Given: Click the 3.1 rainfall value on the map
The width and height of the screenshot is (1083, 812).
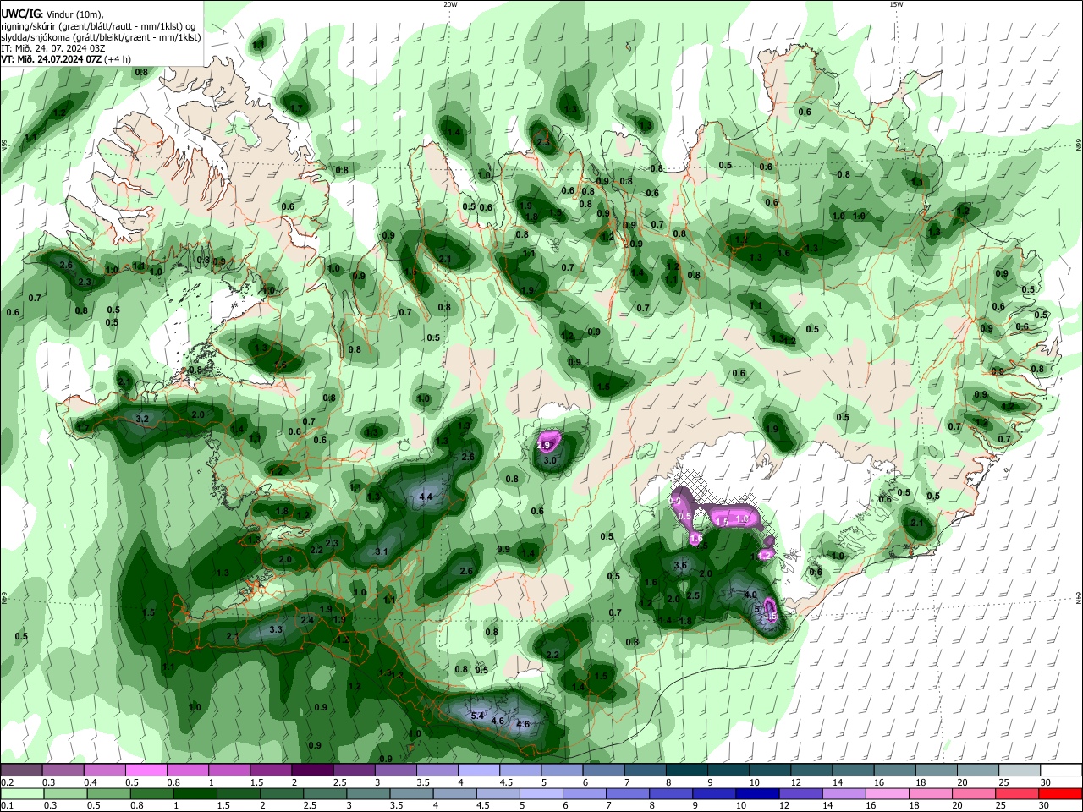Looking at the screenshot, I should tap(381, 552).
